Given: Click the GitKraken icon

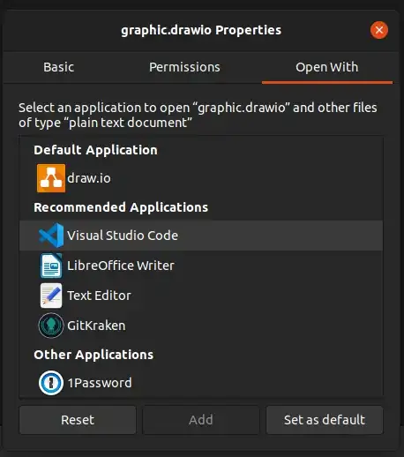Looking at the screenshot, I should click(x=51, y=326).
